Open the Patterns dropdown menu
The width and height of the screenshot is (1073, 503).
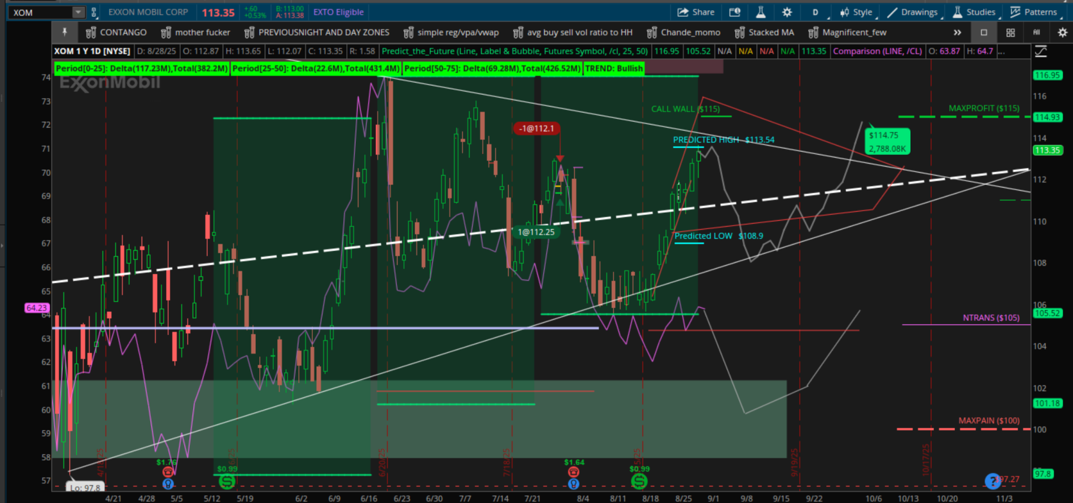click(x=1034, y=12)
